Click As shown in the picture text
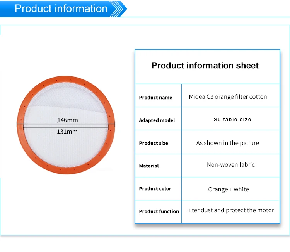 (x=227, y=143)
